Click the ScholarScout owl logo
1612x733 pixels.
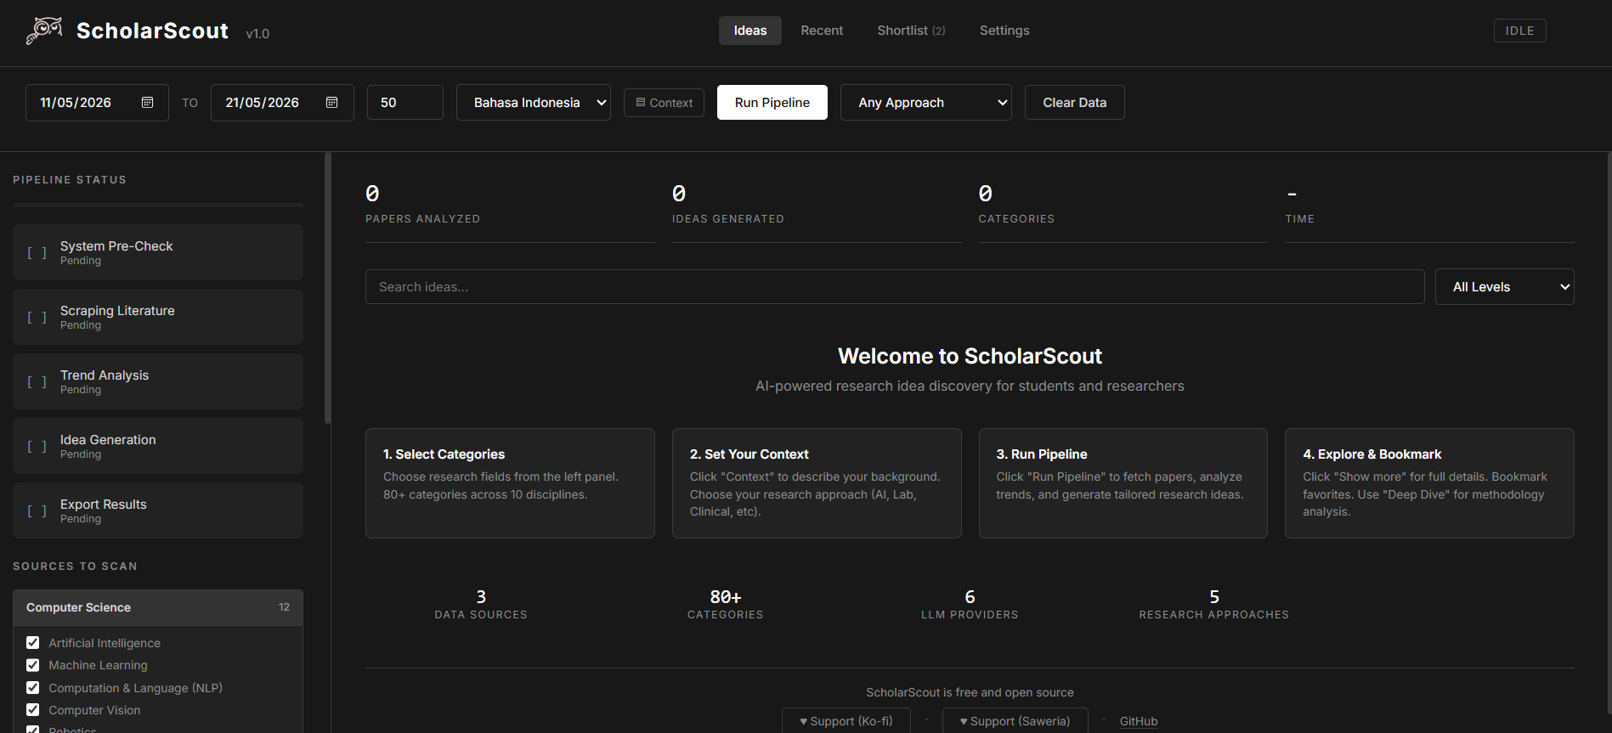(44, 31)
